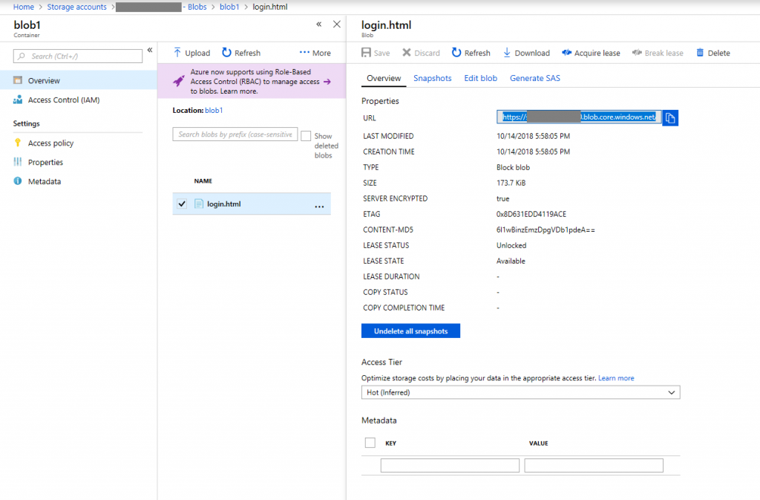760x500 pixels.
Task: Select the CONTENT-MD5 hash value
Action: [x=546, y=230]
